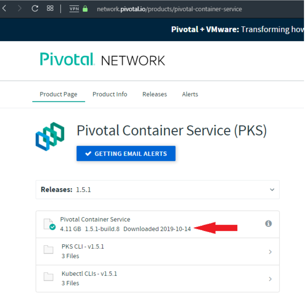Toggle the Getting Email Alerts button
The height and width of the screenshot is (294, 305).
pyautogui.click(x=126, y=153)
